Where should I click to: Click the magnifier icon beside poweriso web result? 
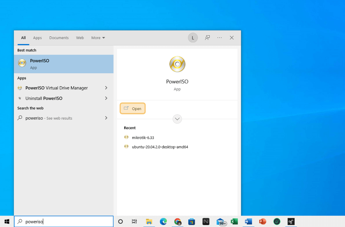(20, 118)
